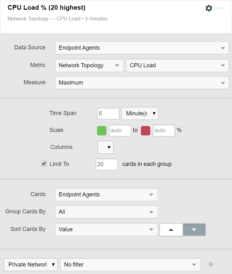The width and height of the screenshot is (232, 274).
Task: Uncheck the Limit To checkbox
Action: (x=44, y=164)
